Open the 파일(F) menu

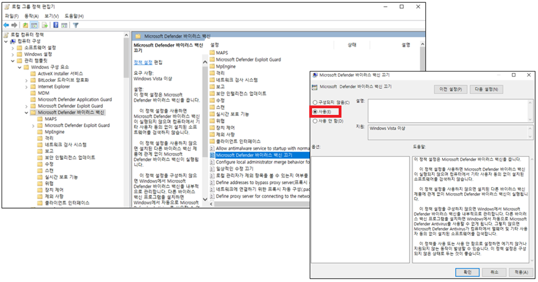coord(12,16)
